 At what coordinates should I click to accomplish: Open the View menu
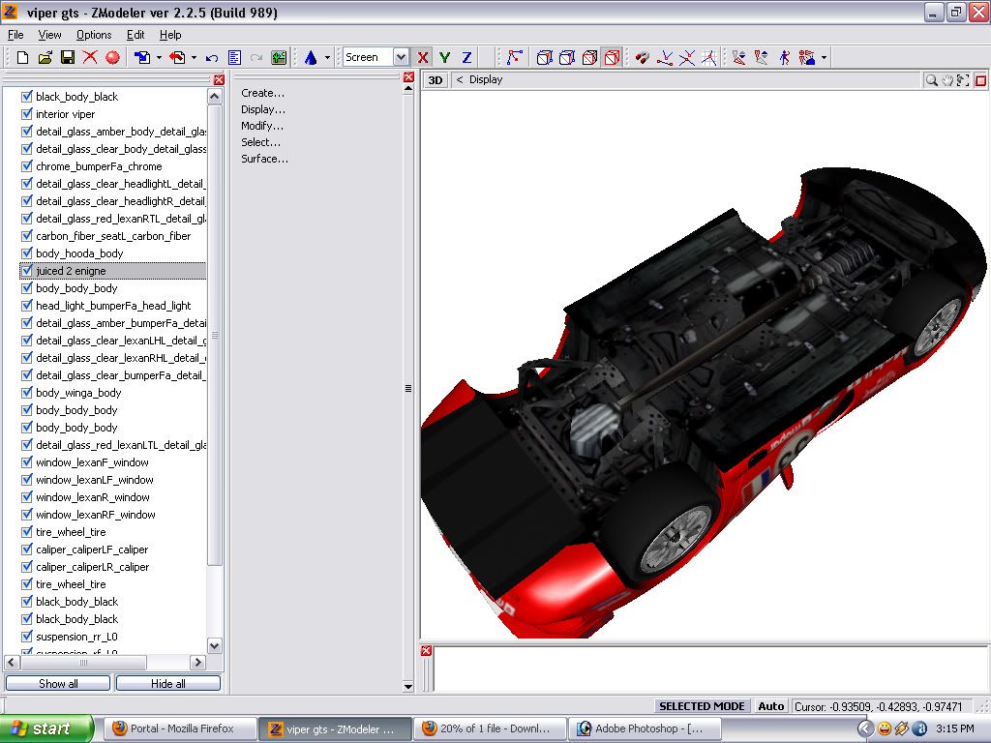coord(49,35)
